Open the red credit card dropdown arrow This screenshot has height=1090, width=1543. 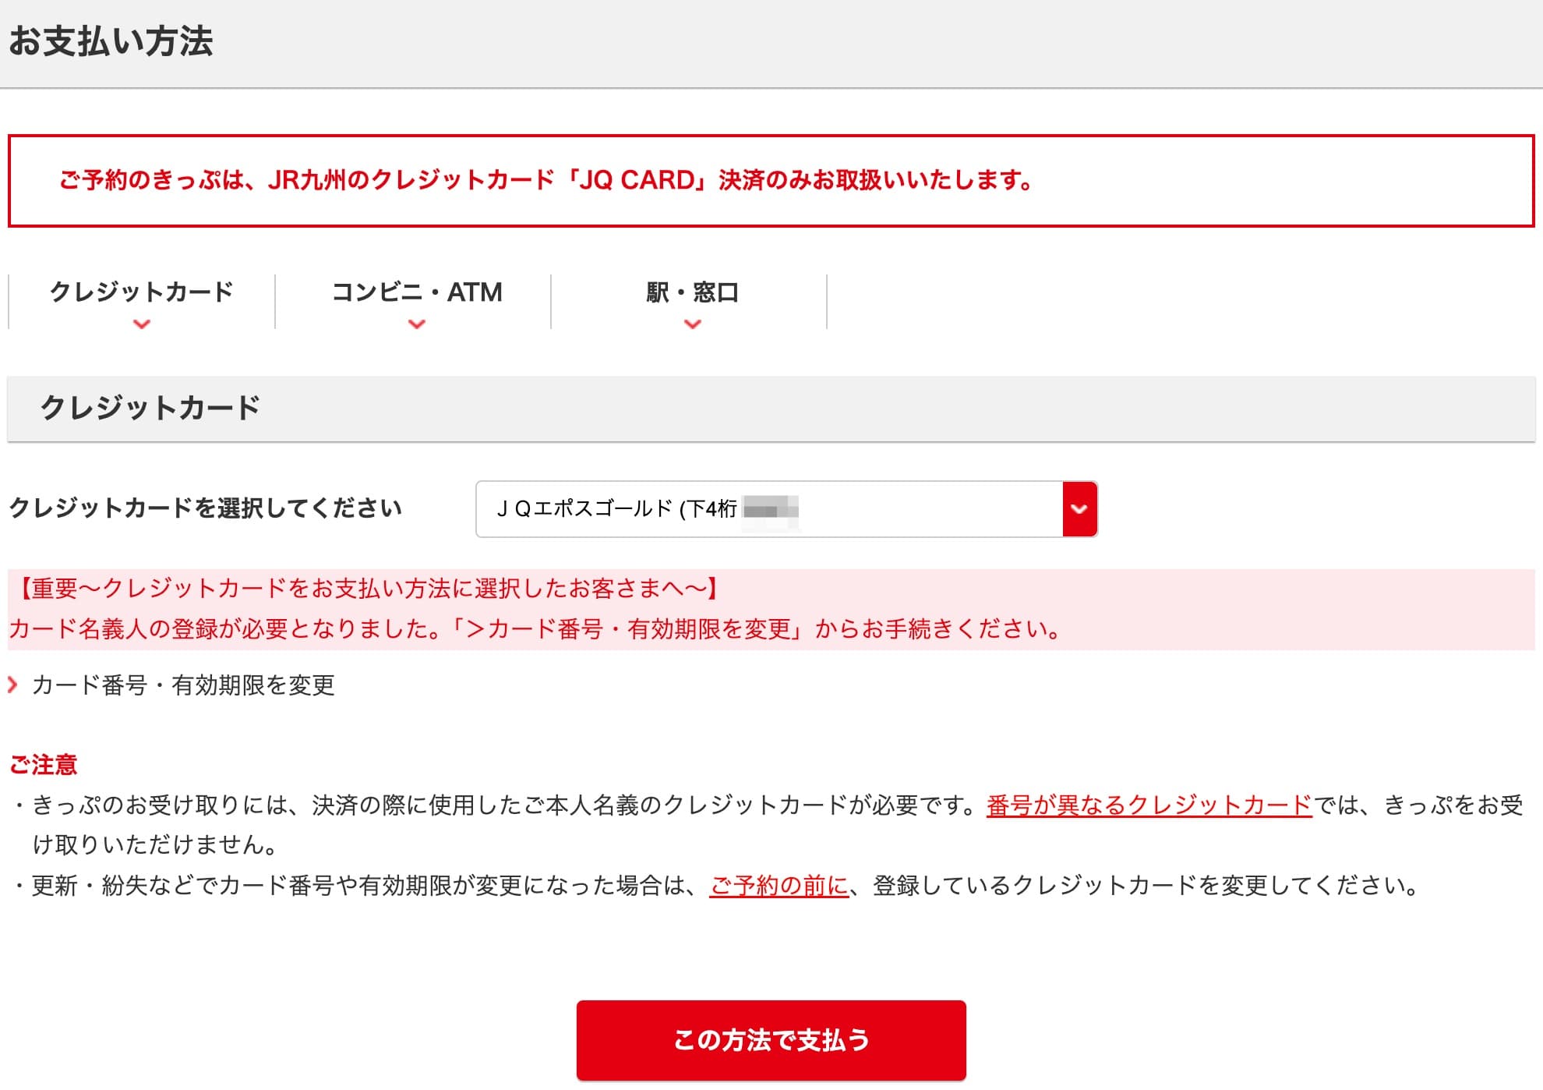point(1079,509)
